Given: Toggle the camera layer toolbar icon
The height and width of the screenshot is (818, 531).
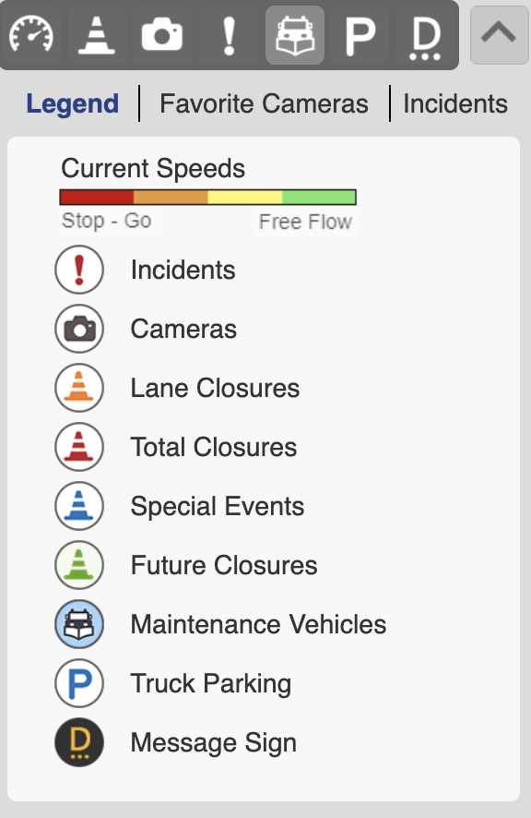Looking at the screenshot, I should pyautogui.click(x=162, y=35).
